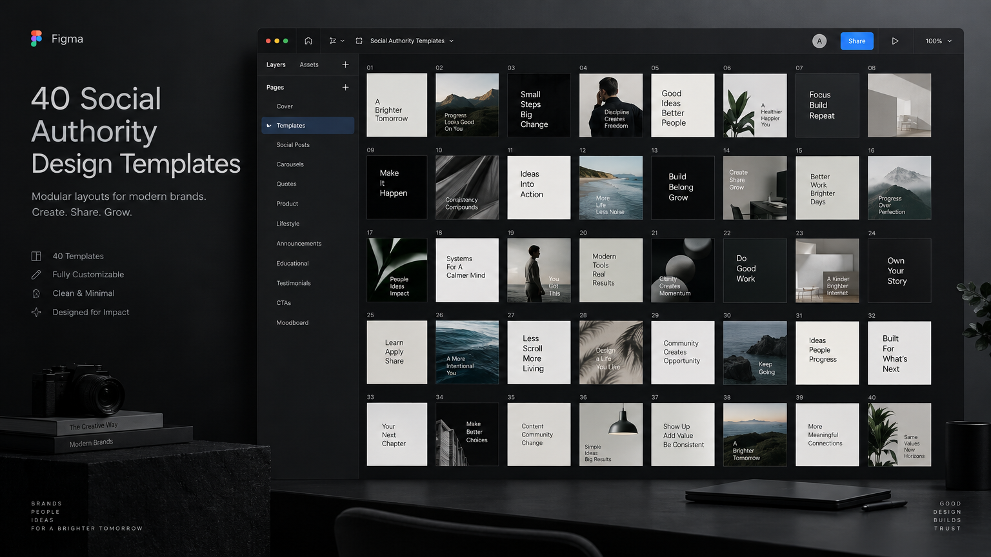Switch to the Layers tab

(x=275, y=64)
